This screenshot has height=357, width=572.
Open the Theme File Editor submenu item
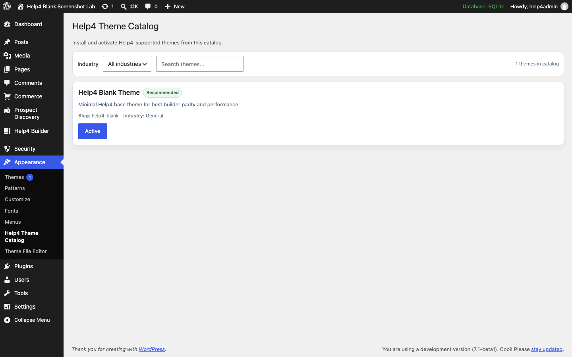[32, 251]
